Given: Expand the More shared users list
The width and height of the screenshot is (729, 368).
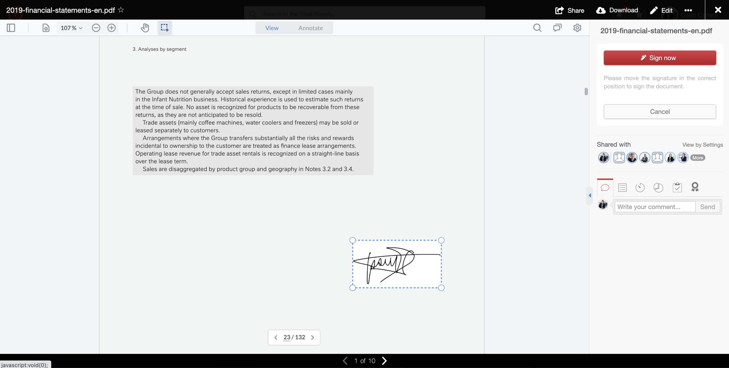Looking at the screenshot, I should [x=698, y=158].
